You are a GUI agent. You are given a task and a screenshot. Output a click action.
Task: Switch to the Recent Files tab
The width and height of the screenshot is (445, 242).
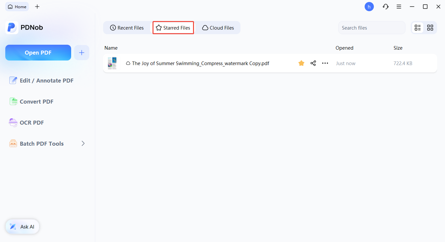[127, 28]
